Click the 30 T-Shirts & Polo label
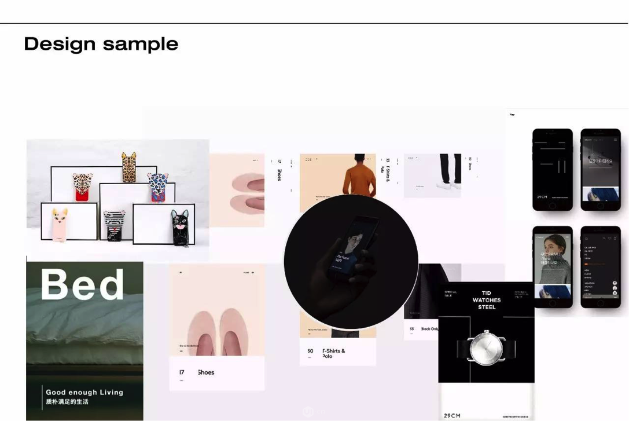Screen dimensions: 629x421 pos(326,353)
